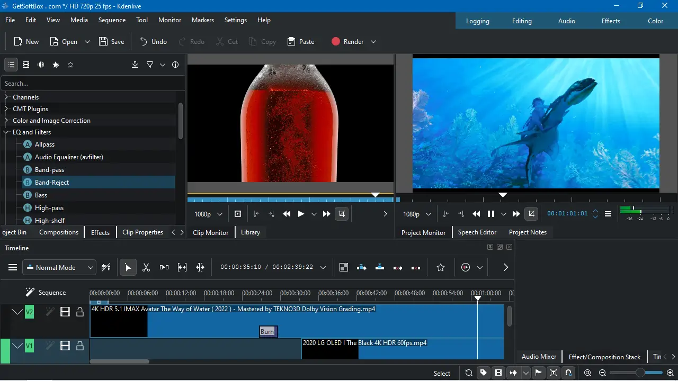Select the Razor (scissors) tool in timeline toolbar
The image size is (678, 381).
coord(146,267)
